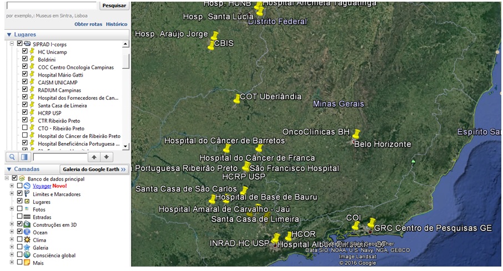Click the Lugares scrollbar up arrow
Screen dimensions: 503x271
click(x=125, y=44)
